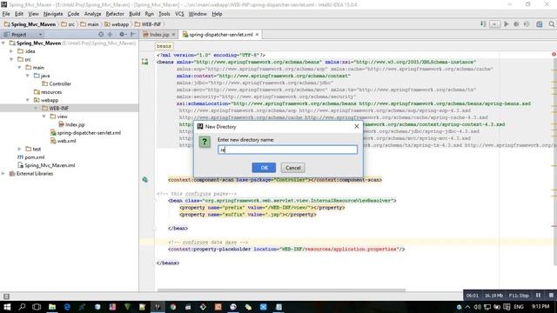Collapse the view folder node
The width and height of the screenshot is (557, 313).
44,117
